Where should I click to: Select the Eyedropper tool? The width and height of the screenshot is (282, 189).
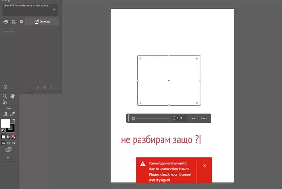point(13,114)
